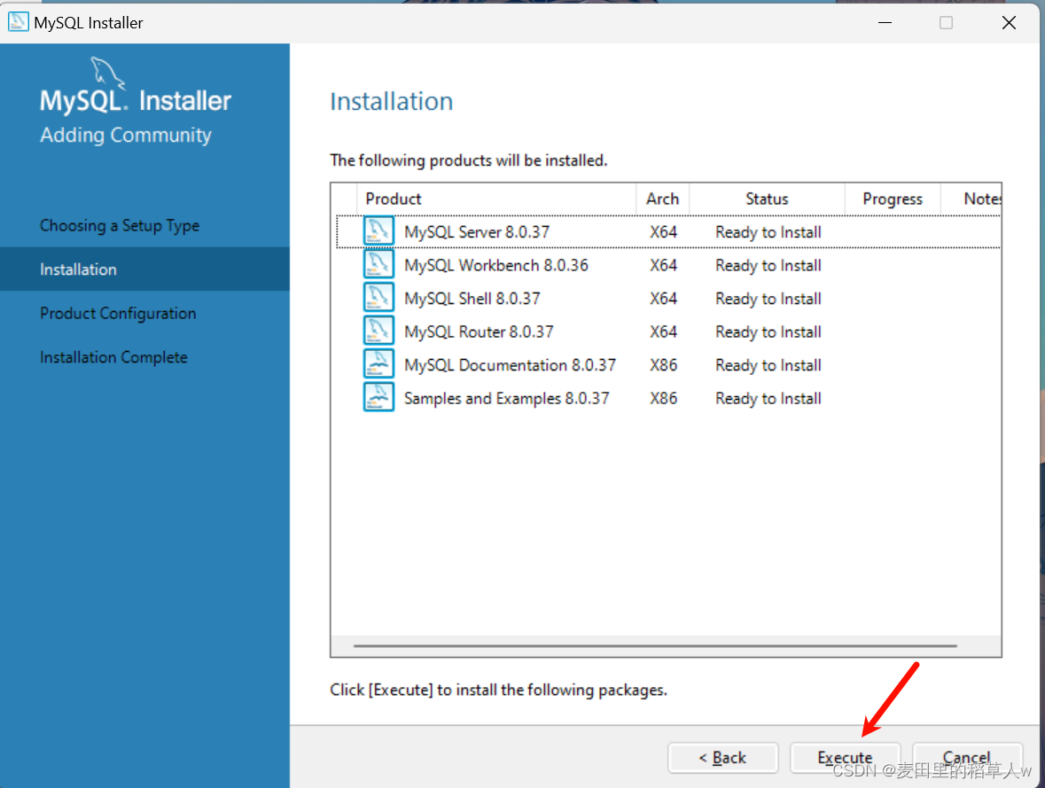The height and width of the screenshot is (788, 1045).
Task: Click the MySQL Server 8.0.37 product icon
Action: click(378, 231)
